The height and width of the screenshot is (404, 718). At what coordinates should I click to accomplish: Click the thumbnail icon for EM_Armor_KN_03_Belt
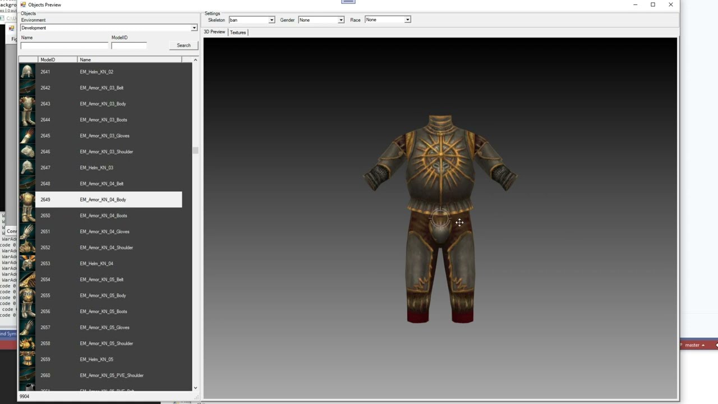(x=27, y=88)
